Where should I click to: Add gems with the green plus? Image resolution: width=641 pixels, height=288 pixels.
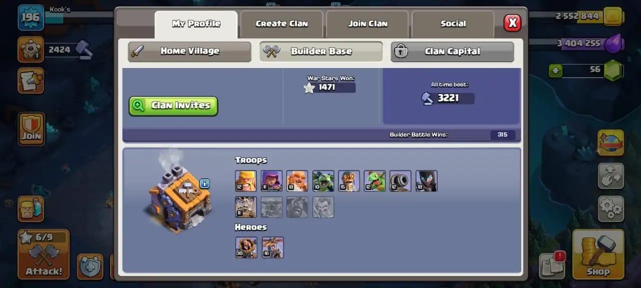555,70
